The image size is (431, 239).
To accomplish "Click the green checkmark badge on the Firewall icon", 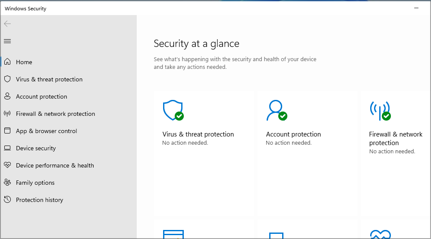I will [386, 116].
